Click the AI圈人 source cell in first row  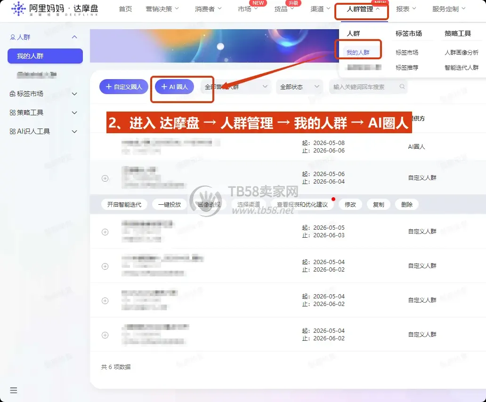(x=417, y=147)
